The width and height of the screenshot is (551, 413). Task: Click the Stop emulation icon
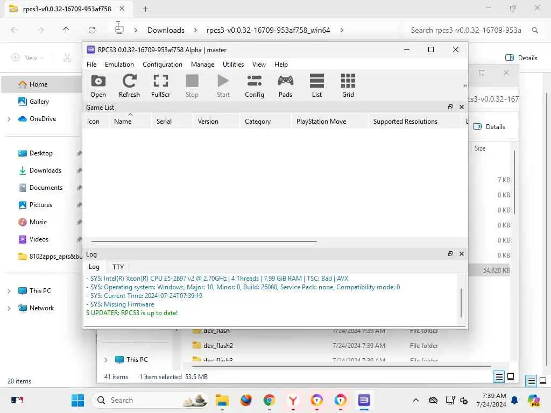point(192,86)
